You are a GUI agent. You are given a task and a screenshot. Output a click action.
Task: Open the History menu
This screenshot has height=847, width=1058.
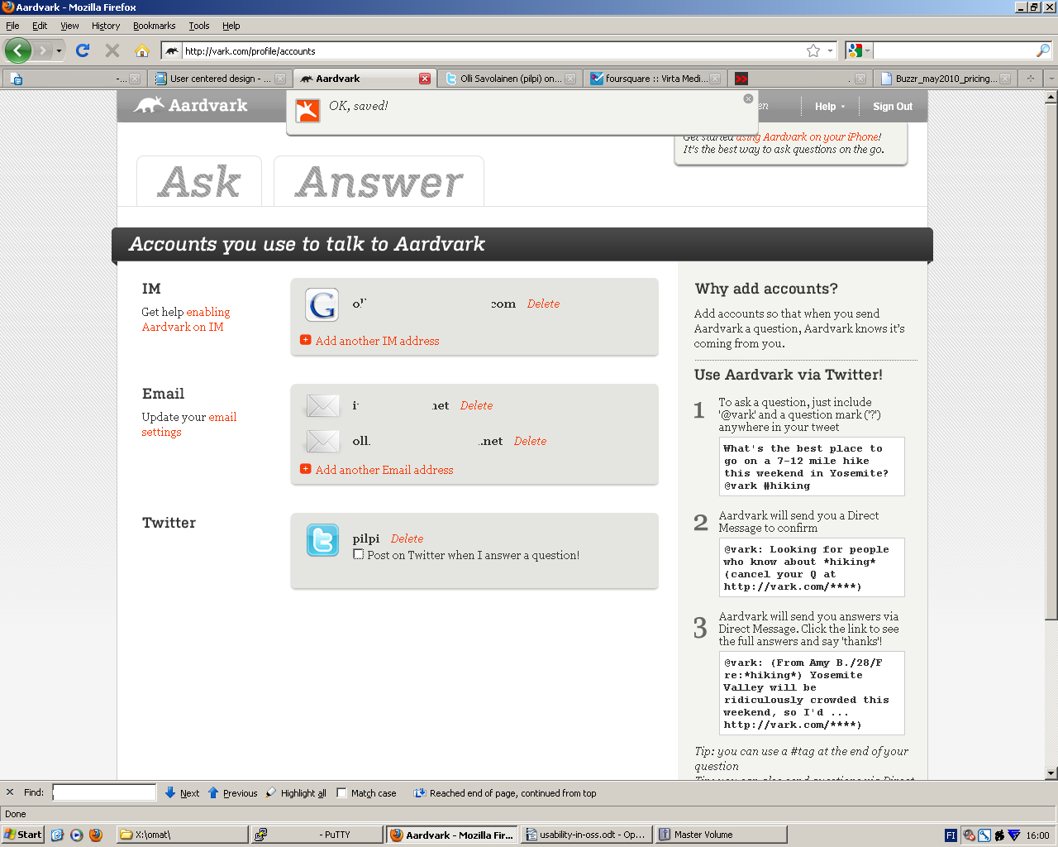pos(106,26)
